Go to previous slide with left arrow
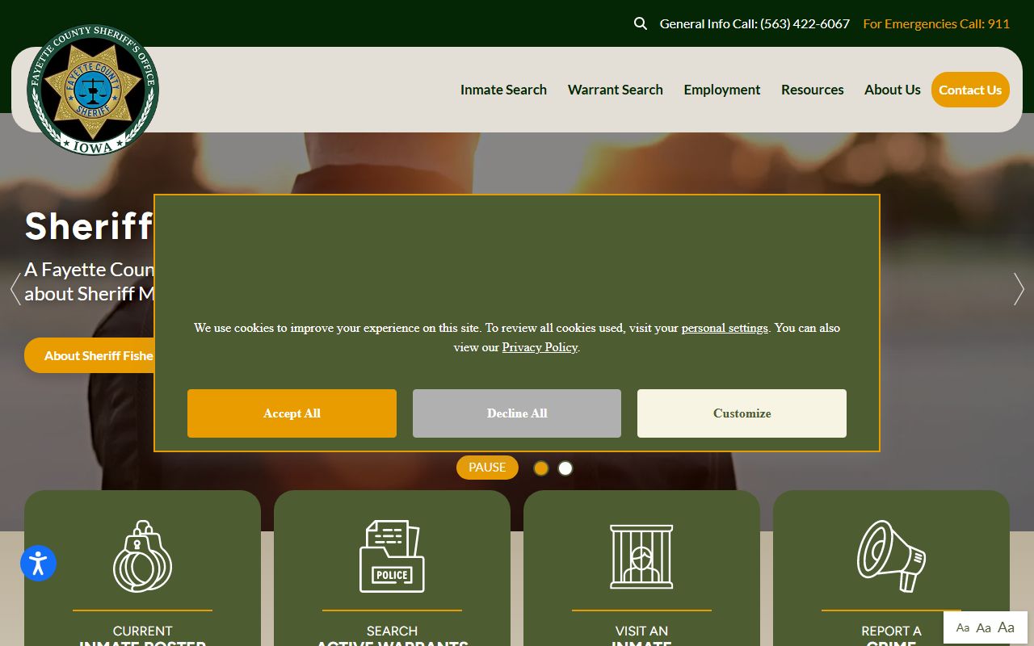 [15, 289]
